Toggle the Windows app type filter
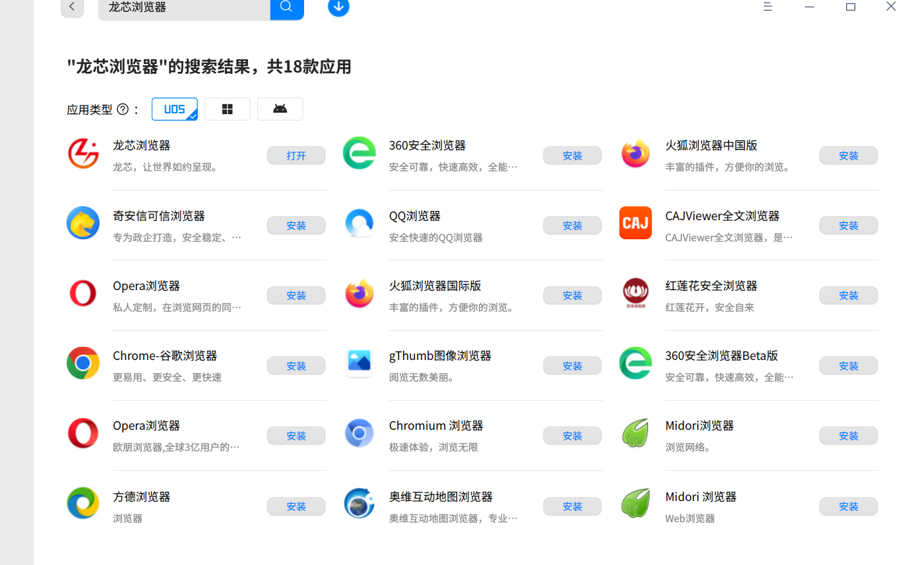This screenshot has height=565, width=905. coord(228,109)
